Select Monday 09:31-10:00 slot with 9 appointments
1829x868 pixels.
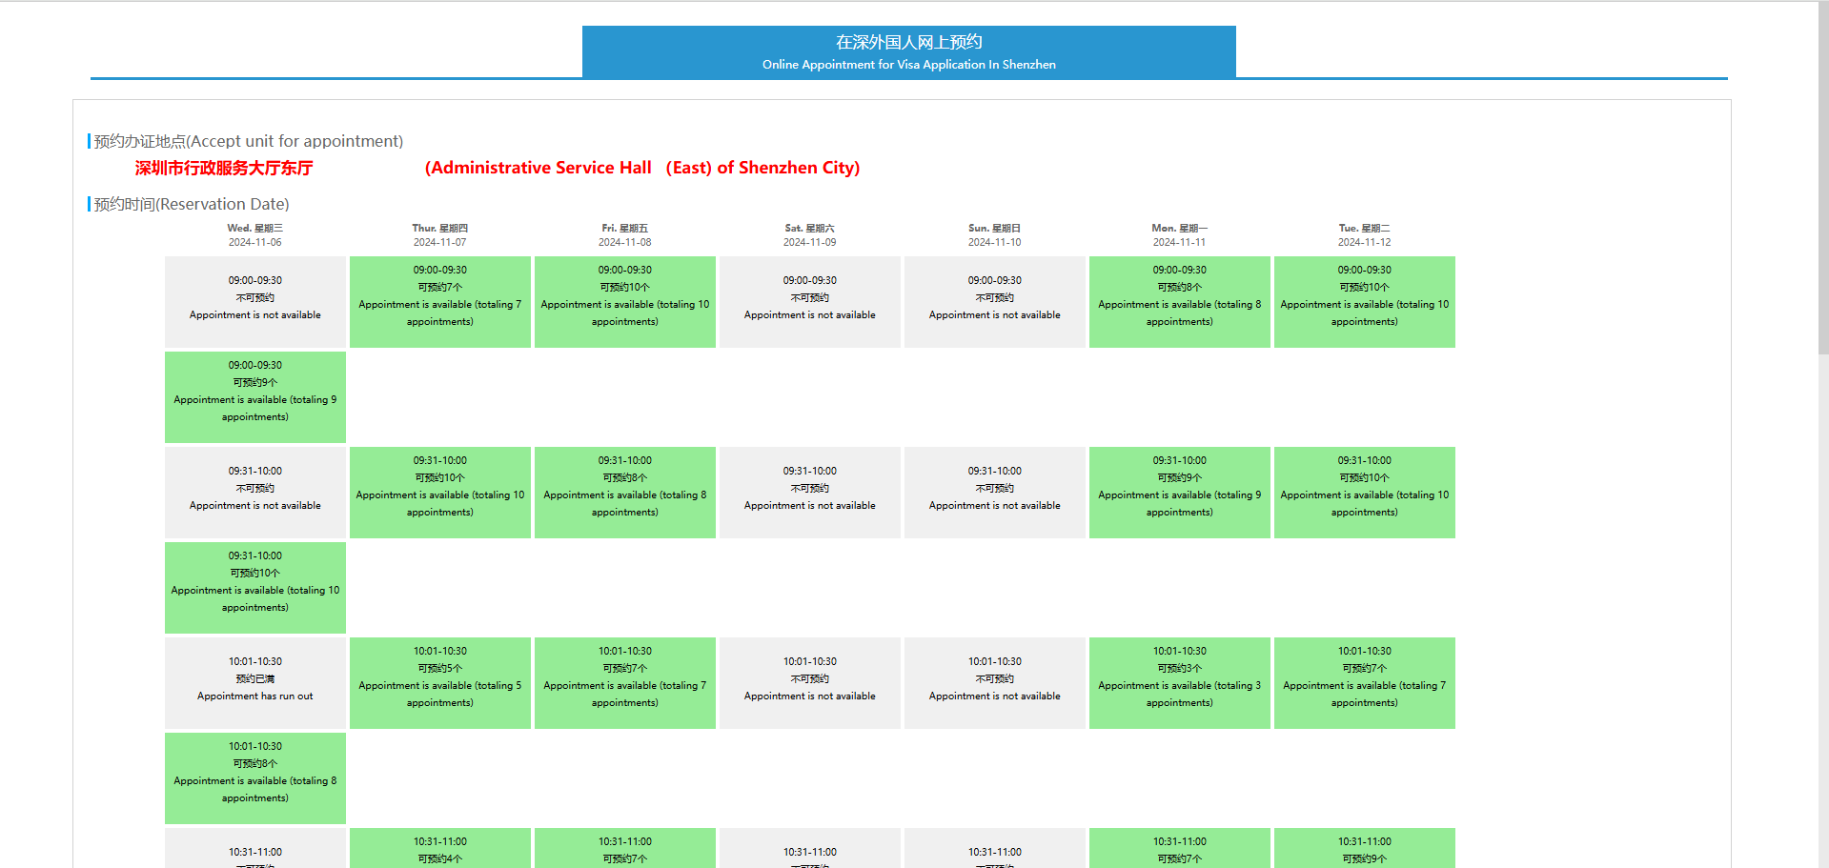point(1179,492)
